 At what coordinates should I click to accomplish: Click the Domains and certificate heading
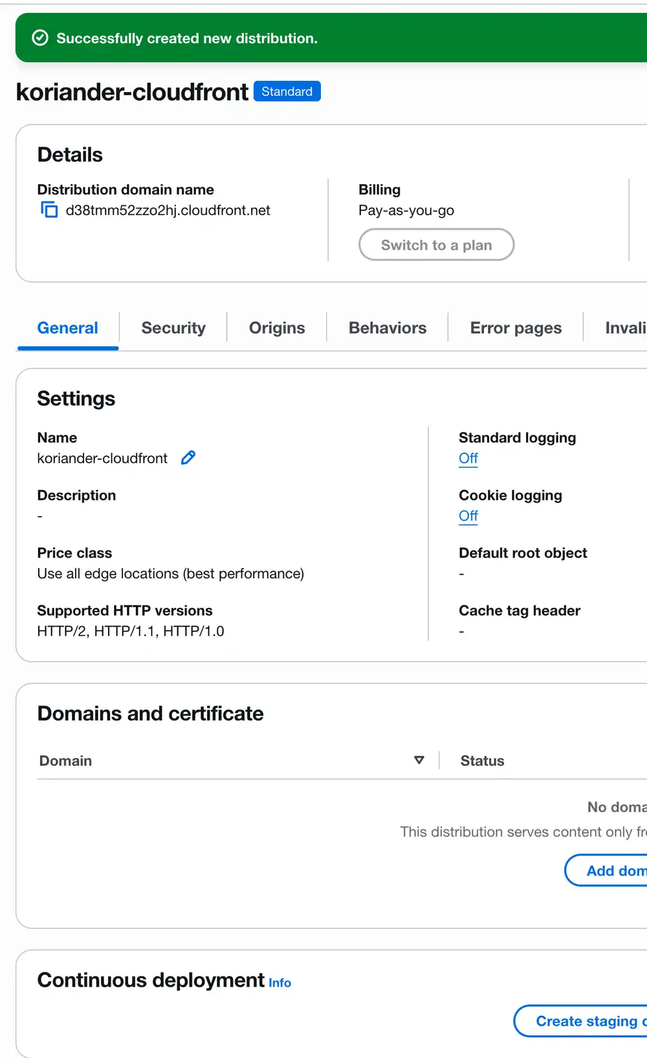[x=150, y=714]
